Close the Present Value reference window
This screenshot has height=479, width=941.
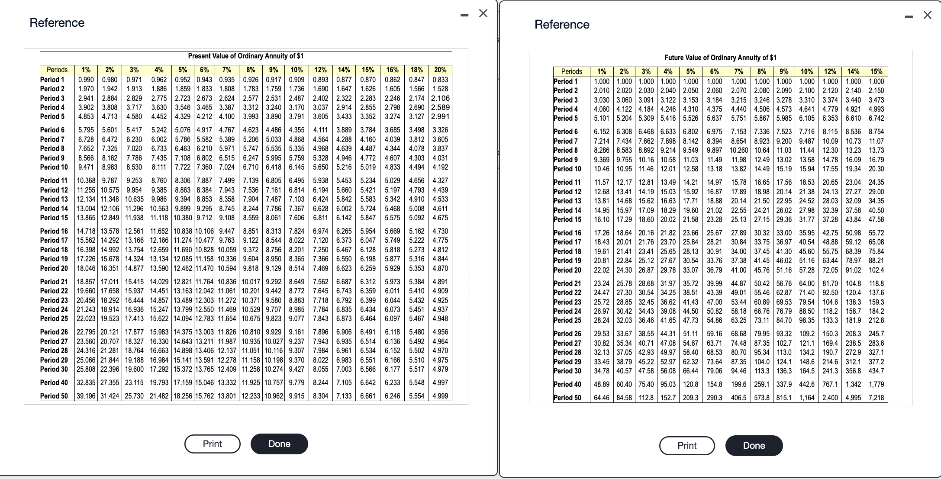(483, 13)
